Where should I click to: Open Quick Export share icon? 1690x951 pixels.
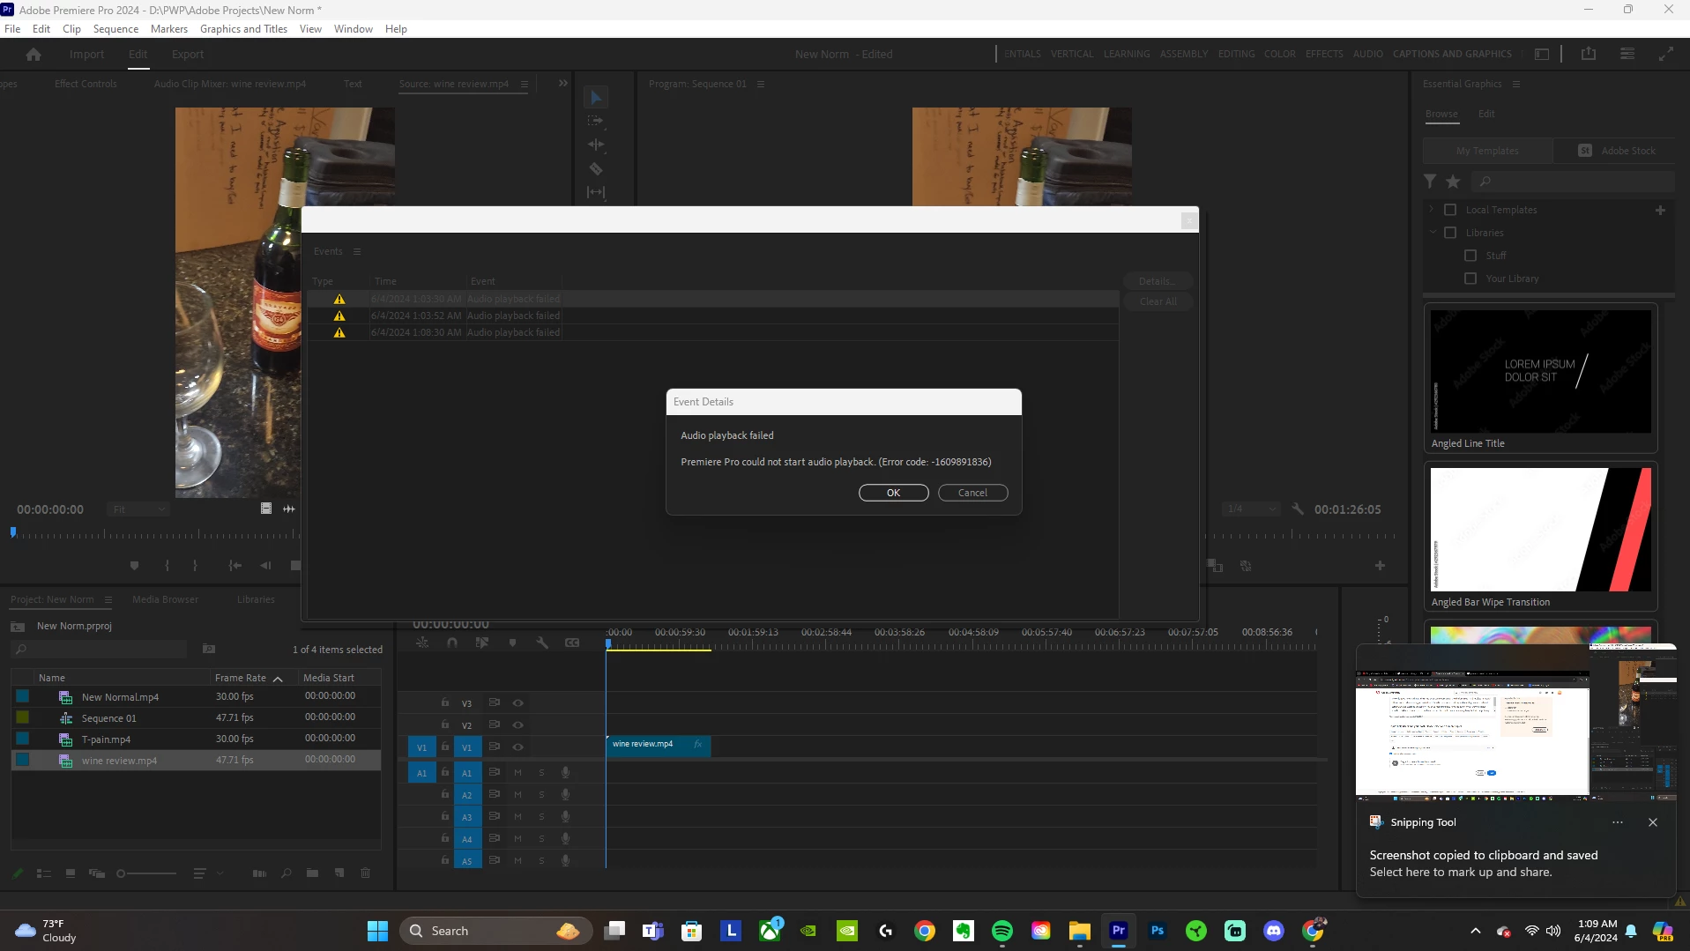[1589, 54]
